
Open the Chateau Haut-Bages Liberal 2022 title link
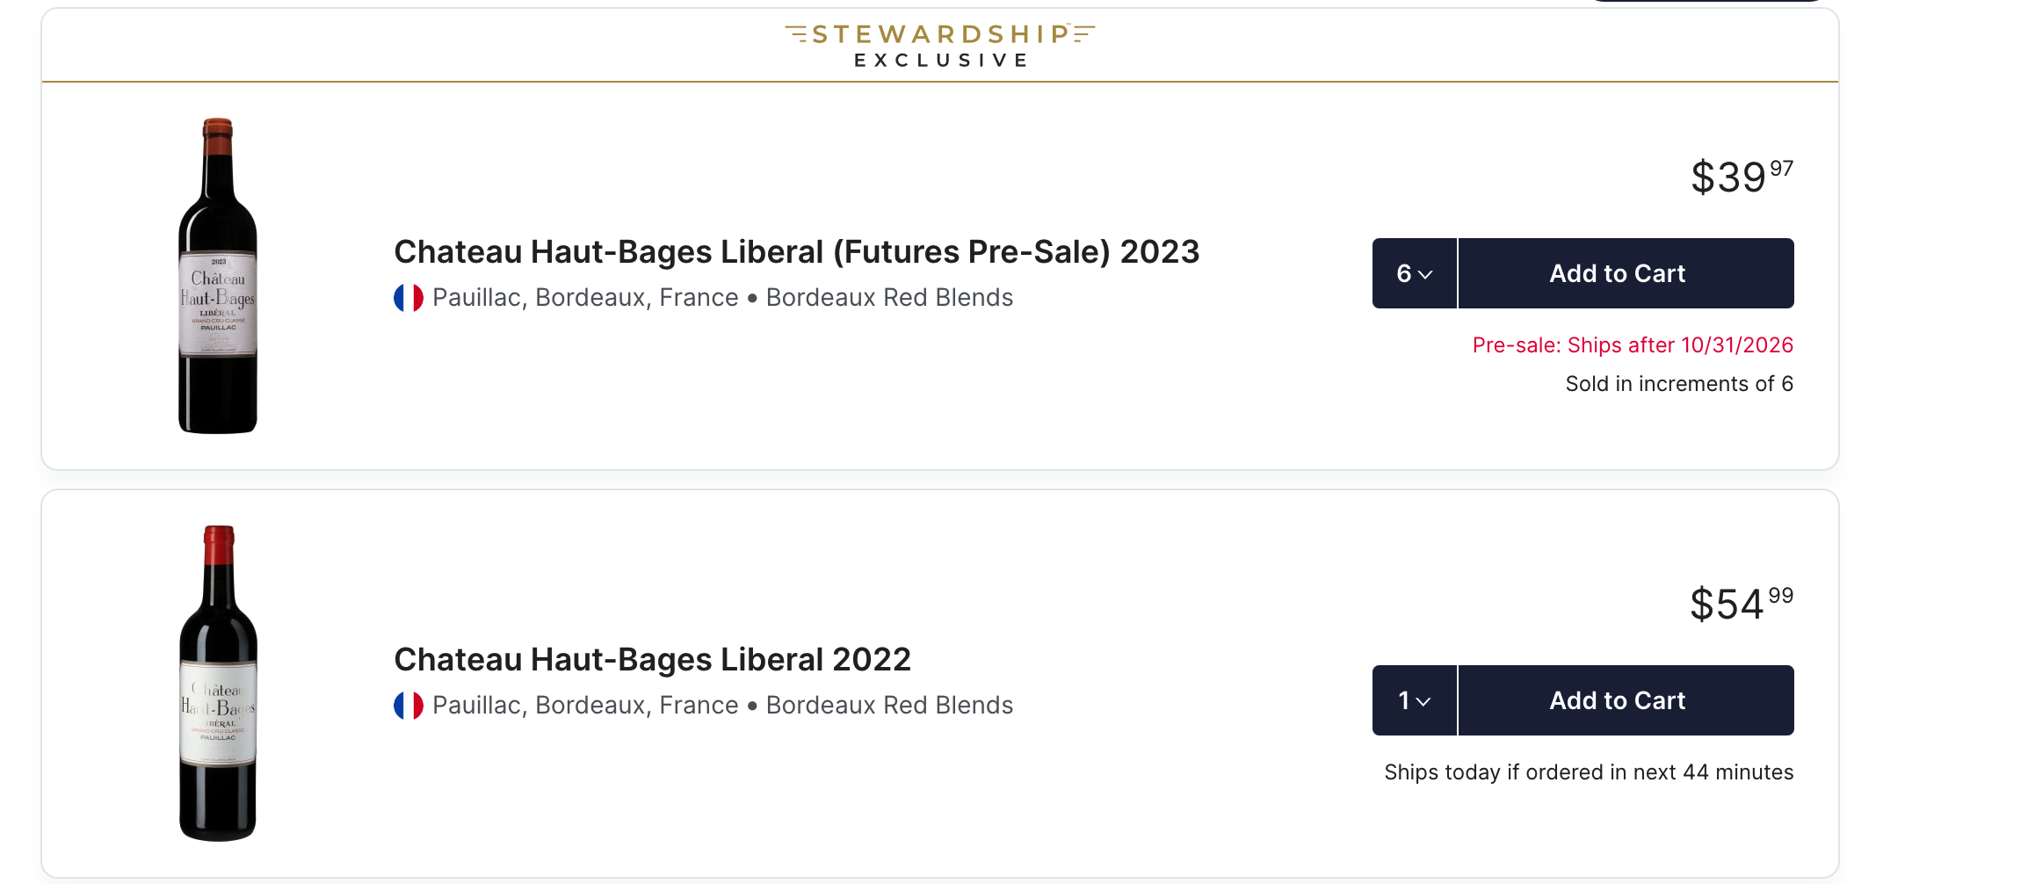pyautogui.click(x=653, y=660)
